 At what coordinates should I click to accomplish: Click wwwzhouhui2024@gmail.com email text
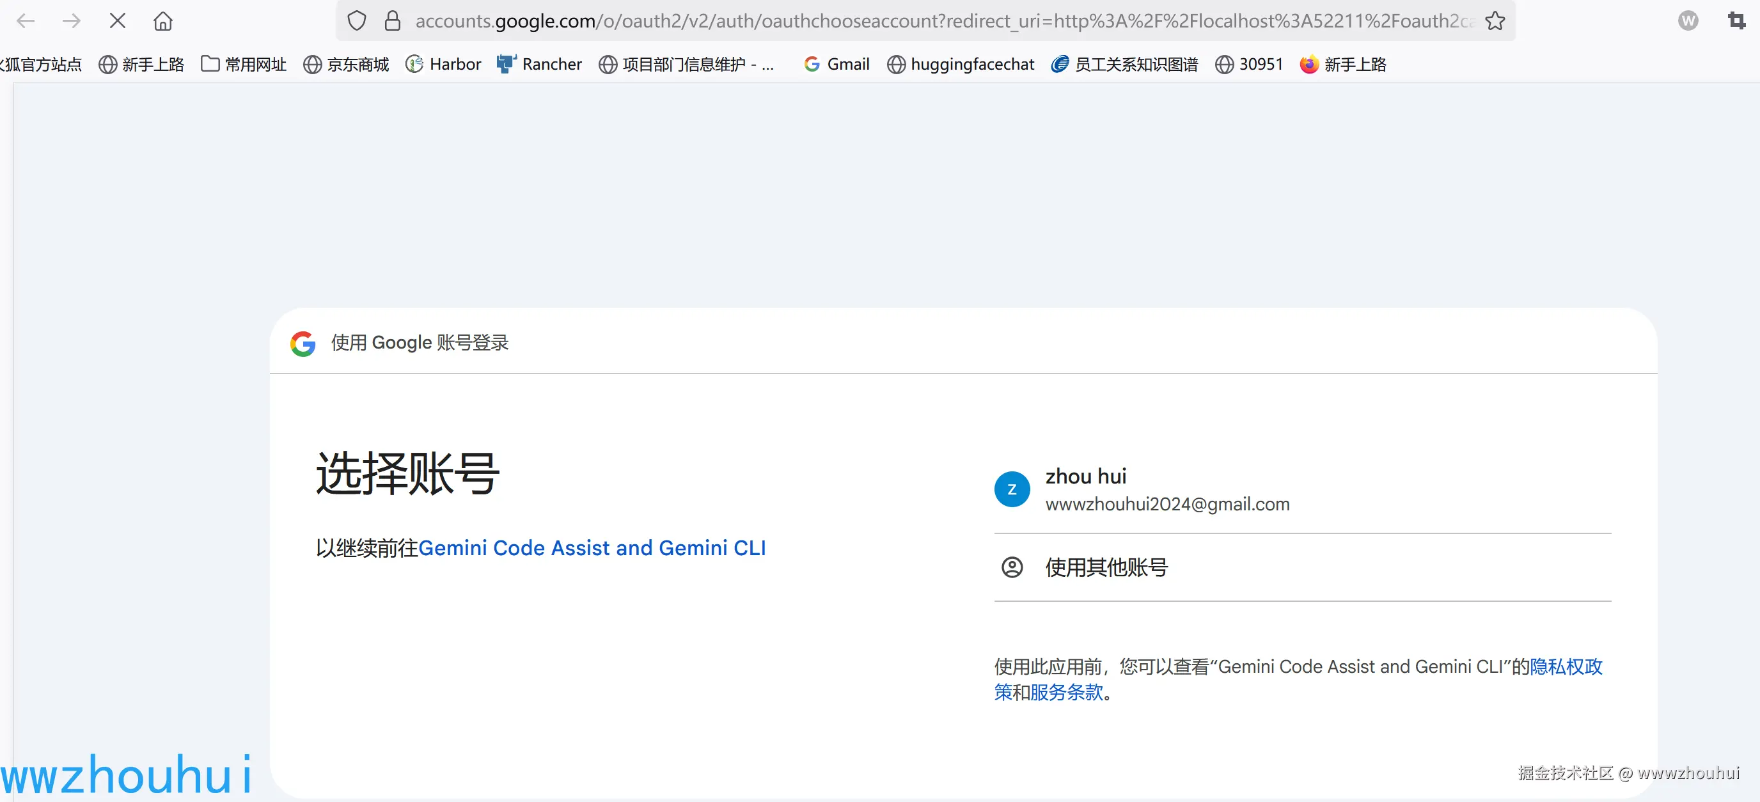(1167, 504)
